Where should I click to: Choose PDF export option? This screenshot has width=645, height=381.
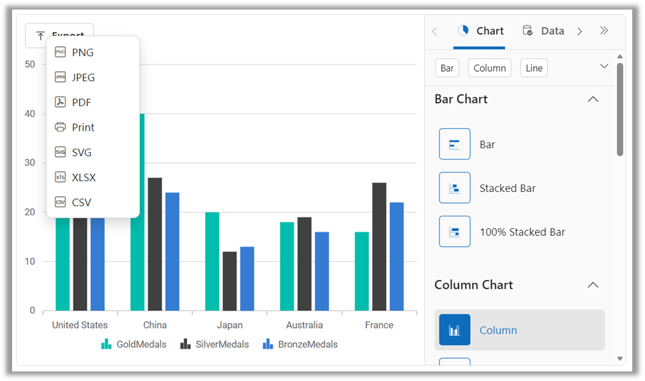93,102
